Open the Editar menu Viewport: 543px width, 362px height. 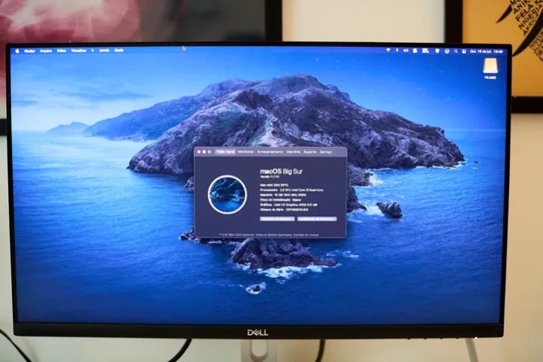click(62, 51)
